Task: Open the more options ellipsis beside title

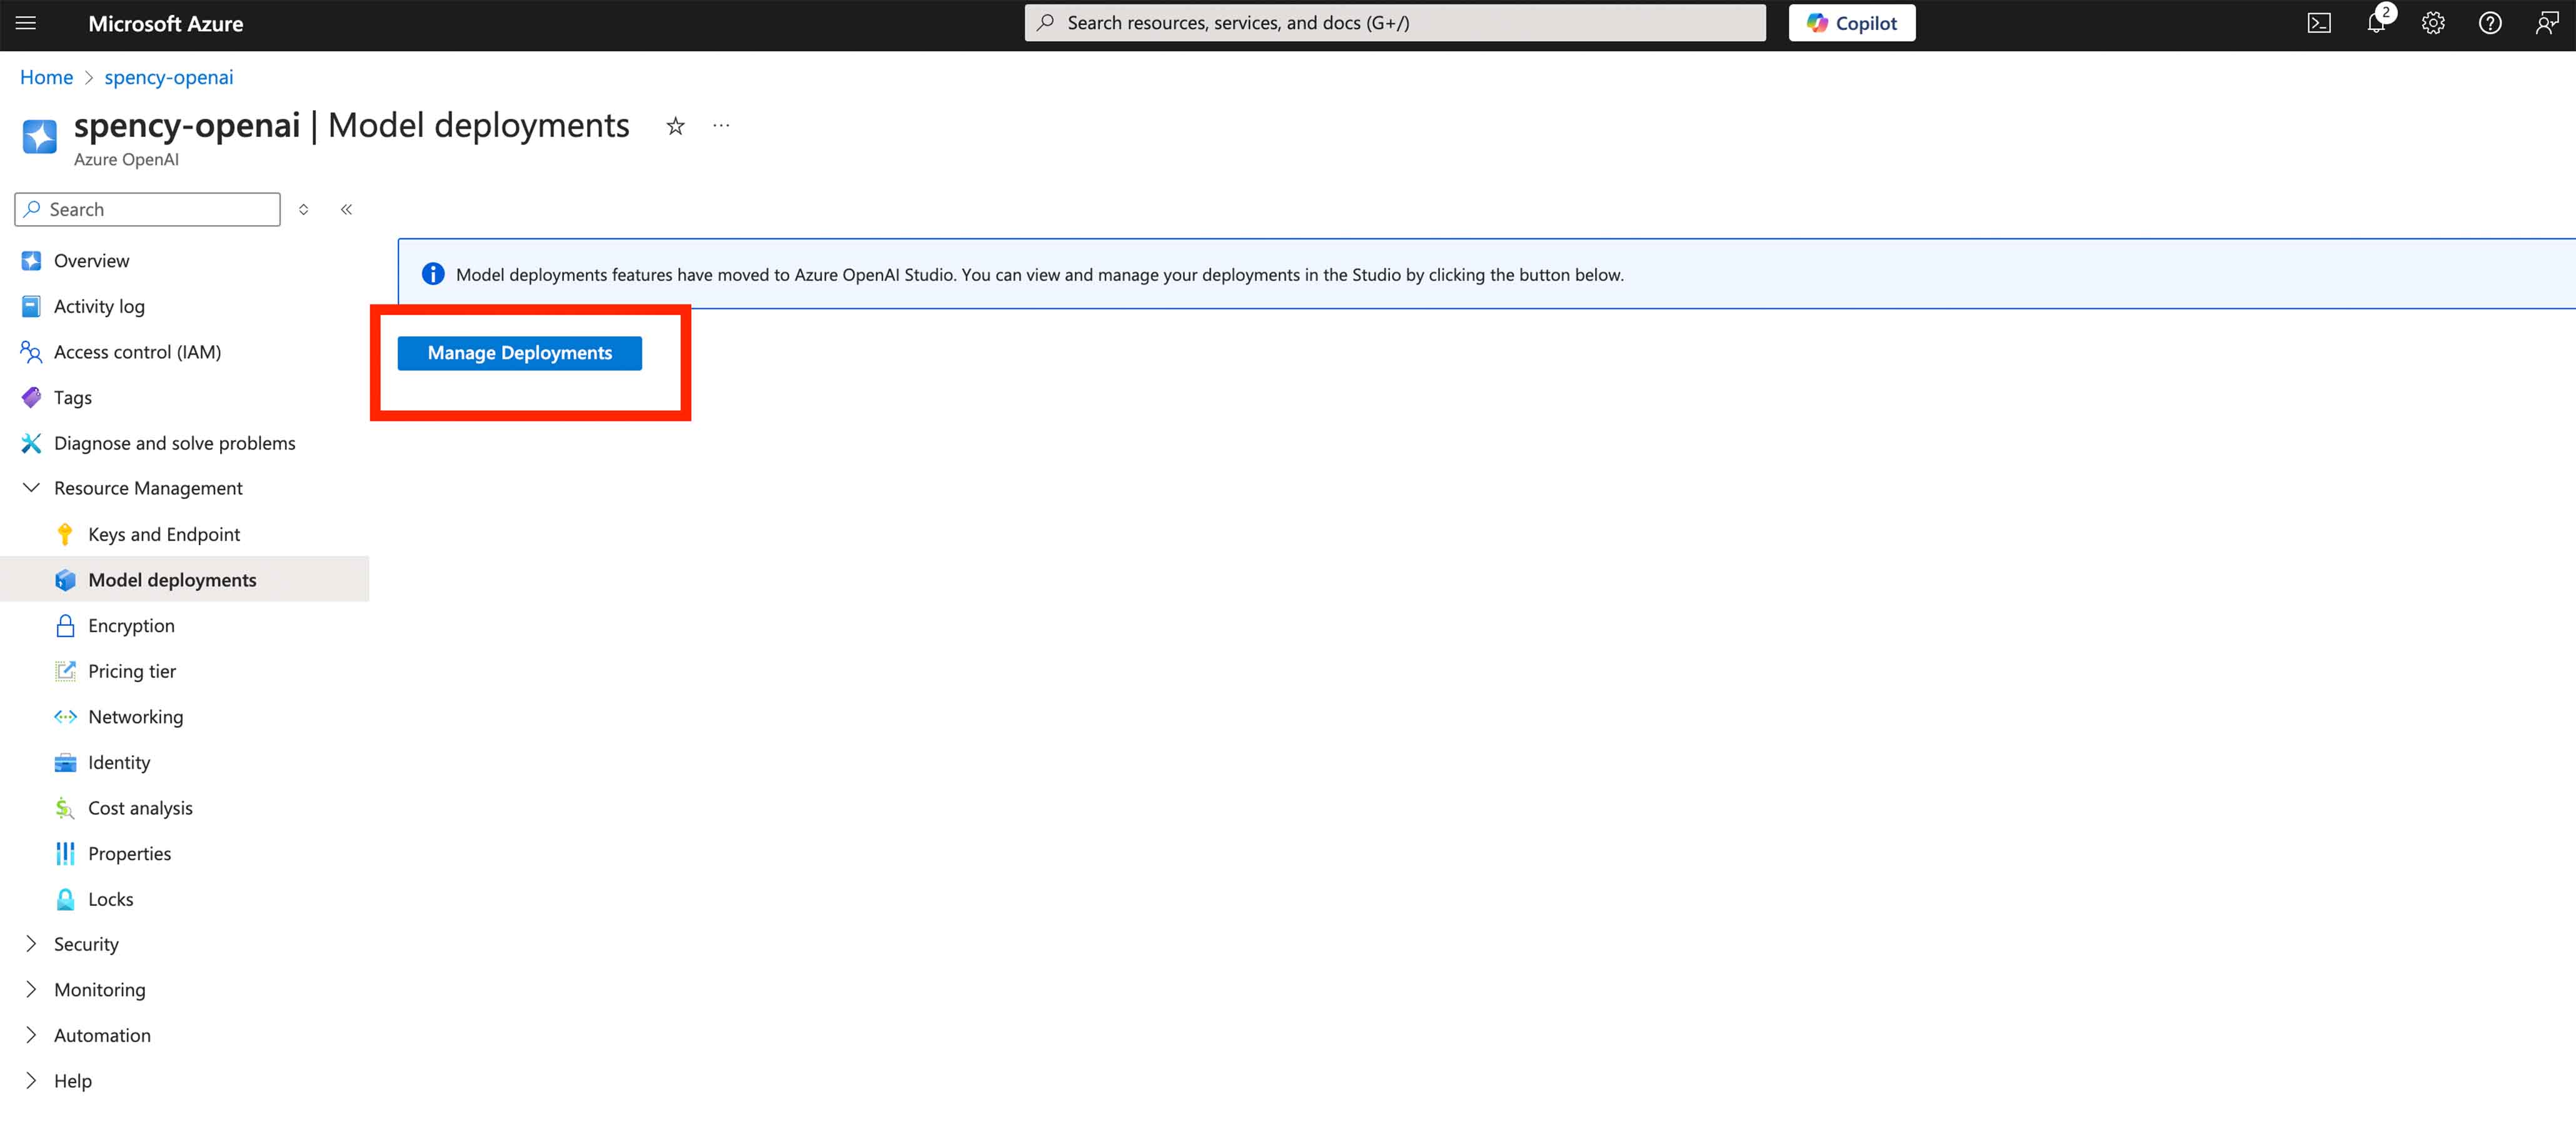Action: click(x=721, y=126)
